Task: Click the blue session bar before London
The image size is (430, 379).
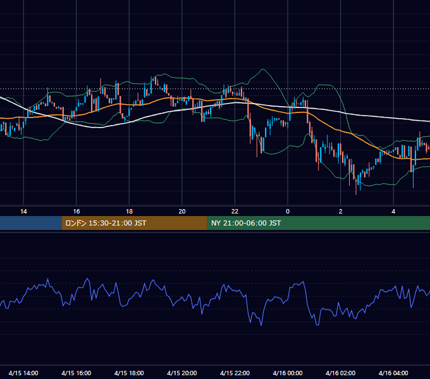Action: 31,223
